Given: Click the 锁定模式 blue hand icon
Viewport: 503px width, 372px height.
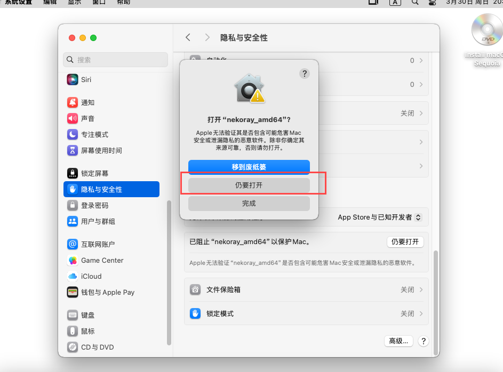Looking at the screenshot, I should tap(195, 313).
